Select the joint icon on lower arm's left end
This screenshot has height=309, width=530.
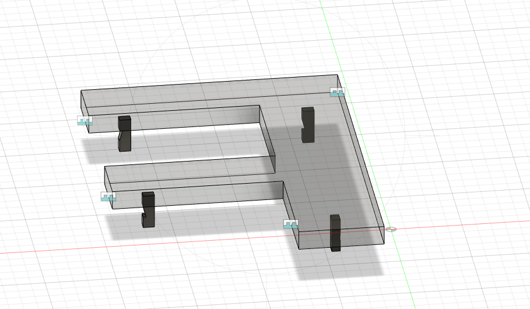108,197
